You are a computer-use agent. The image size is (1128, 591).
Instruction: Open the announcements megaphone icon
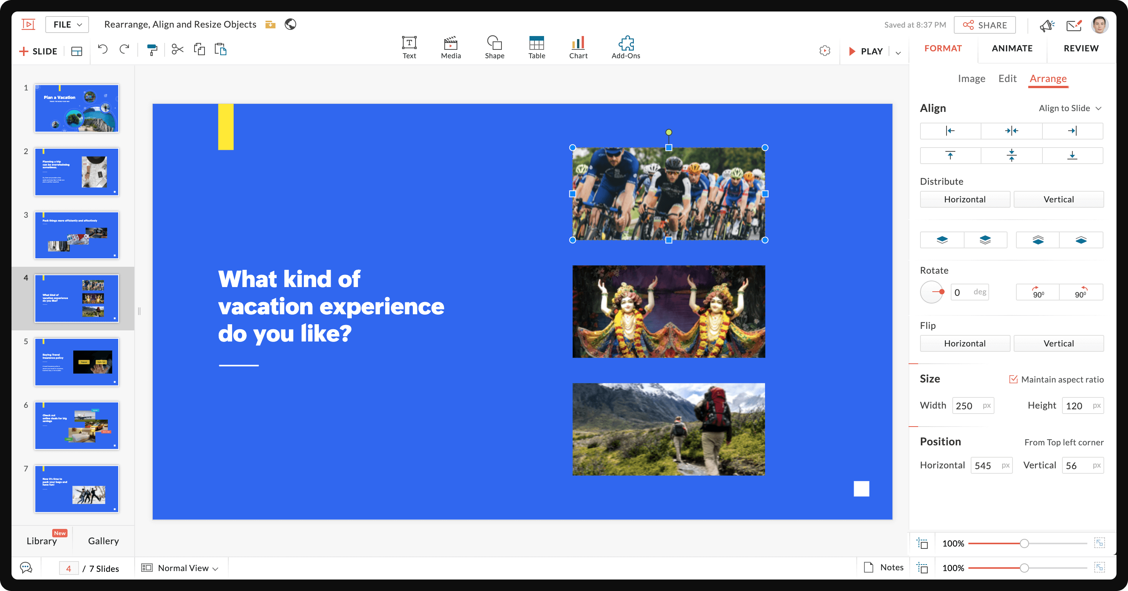[x=1047, y=25]
